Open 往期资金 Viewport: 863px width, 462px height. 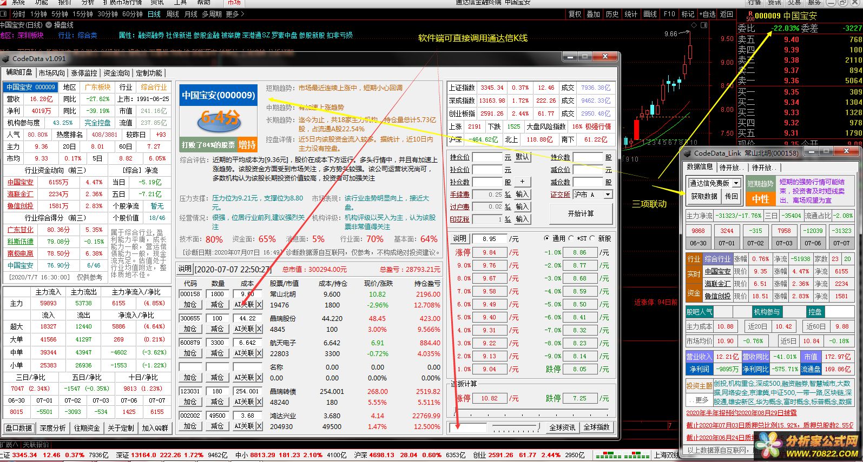point(87,428)
